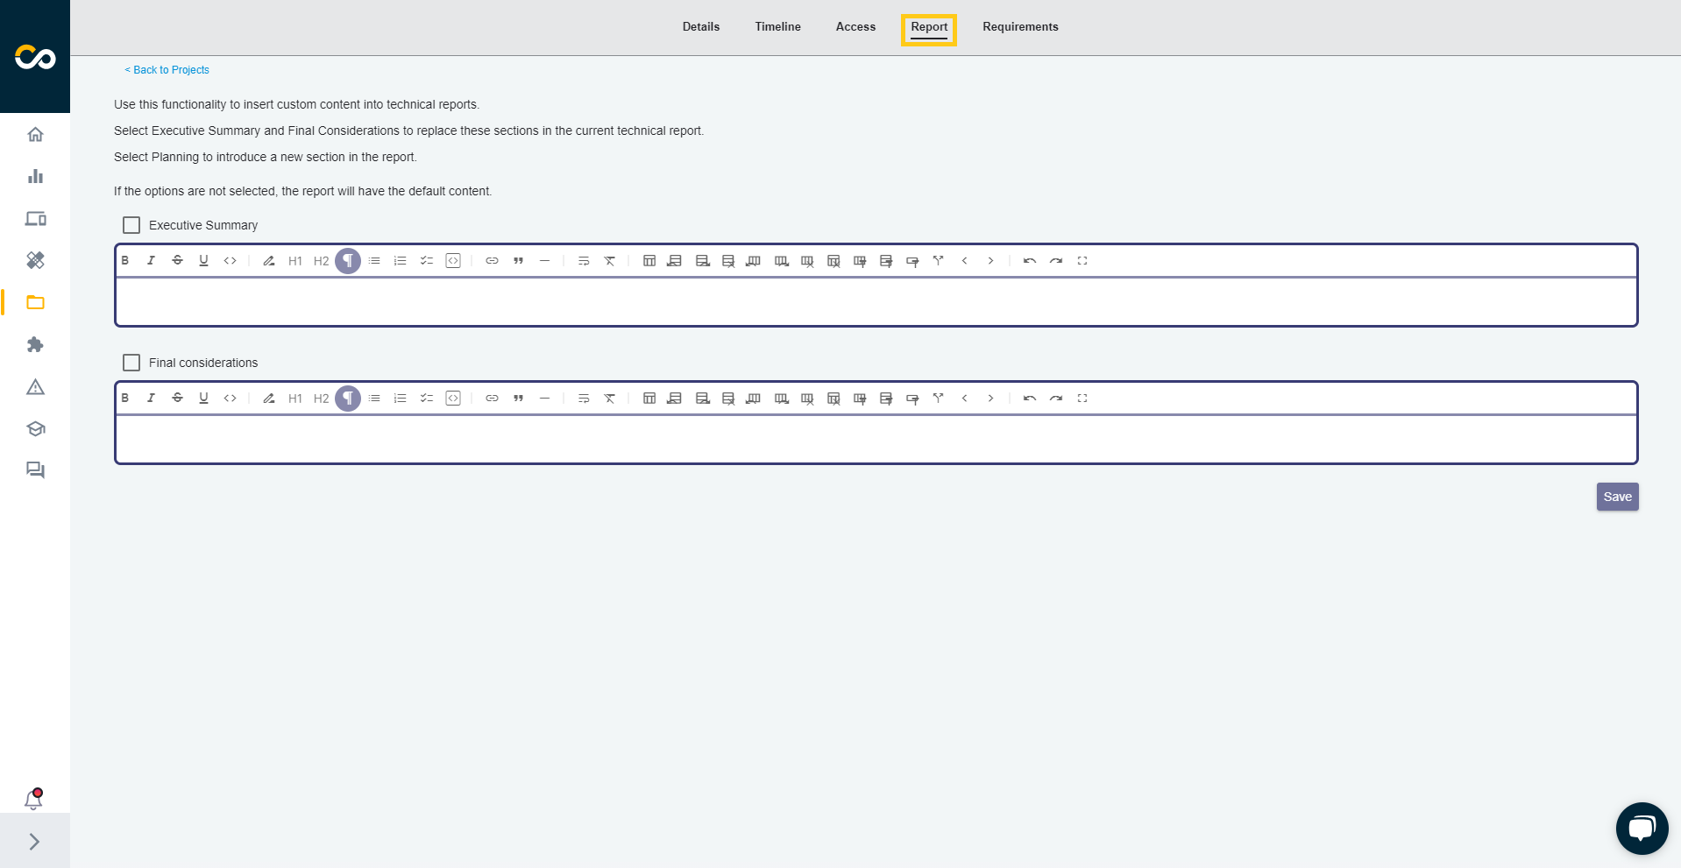The height and width of the screenshot is (868, 1681).
Task: Undo in Executive Summary editor
Action: [1030, 261]
